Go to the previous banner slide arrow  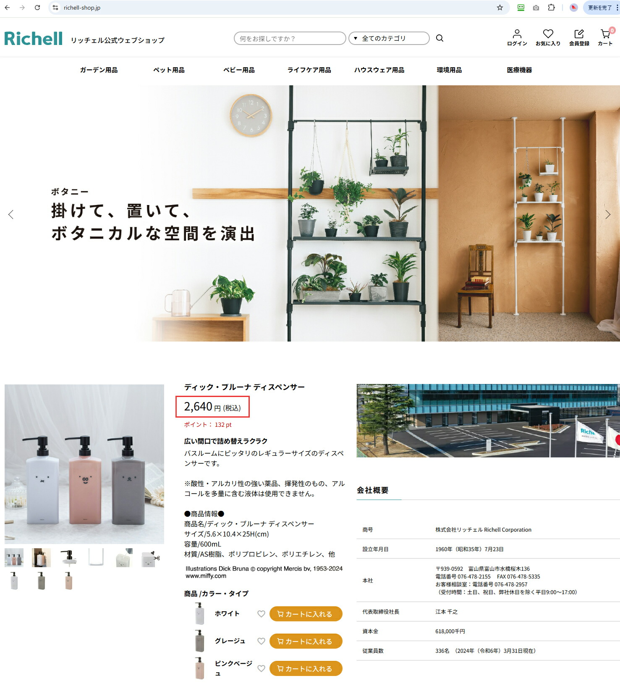pos(11,215)
